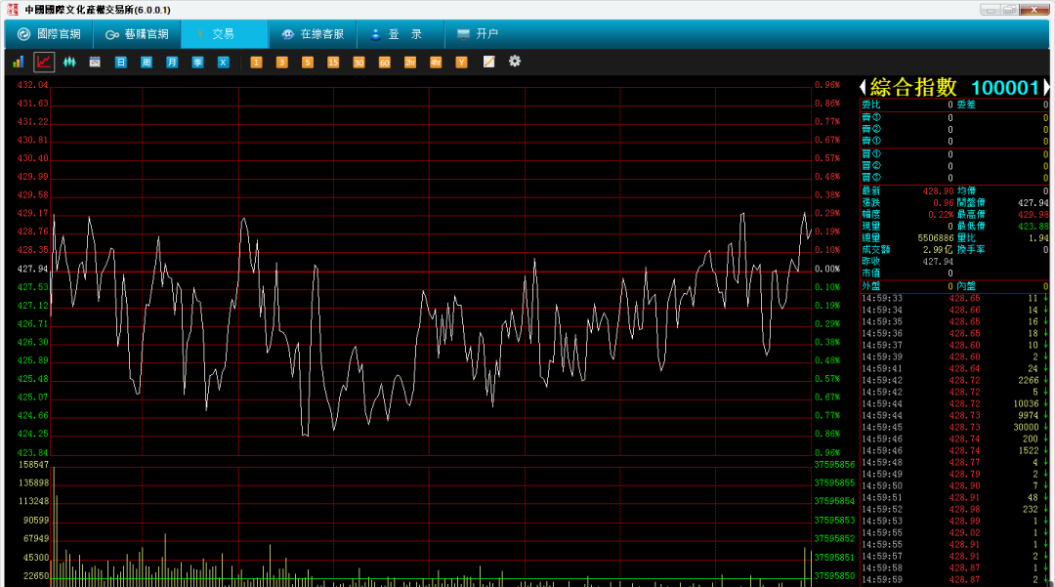Open 开户 account opening tab

(x=478, y=33)
